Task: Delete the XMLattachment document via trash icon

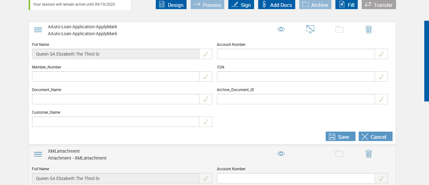Action: click(369, 154)
